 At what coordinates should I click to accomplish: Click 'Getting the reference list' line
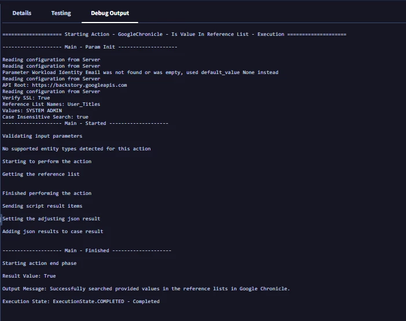point(41,174)
